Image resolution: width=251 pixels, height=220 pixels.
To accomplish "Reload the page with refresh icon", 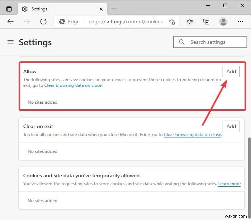I will point(43,22).
